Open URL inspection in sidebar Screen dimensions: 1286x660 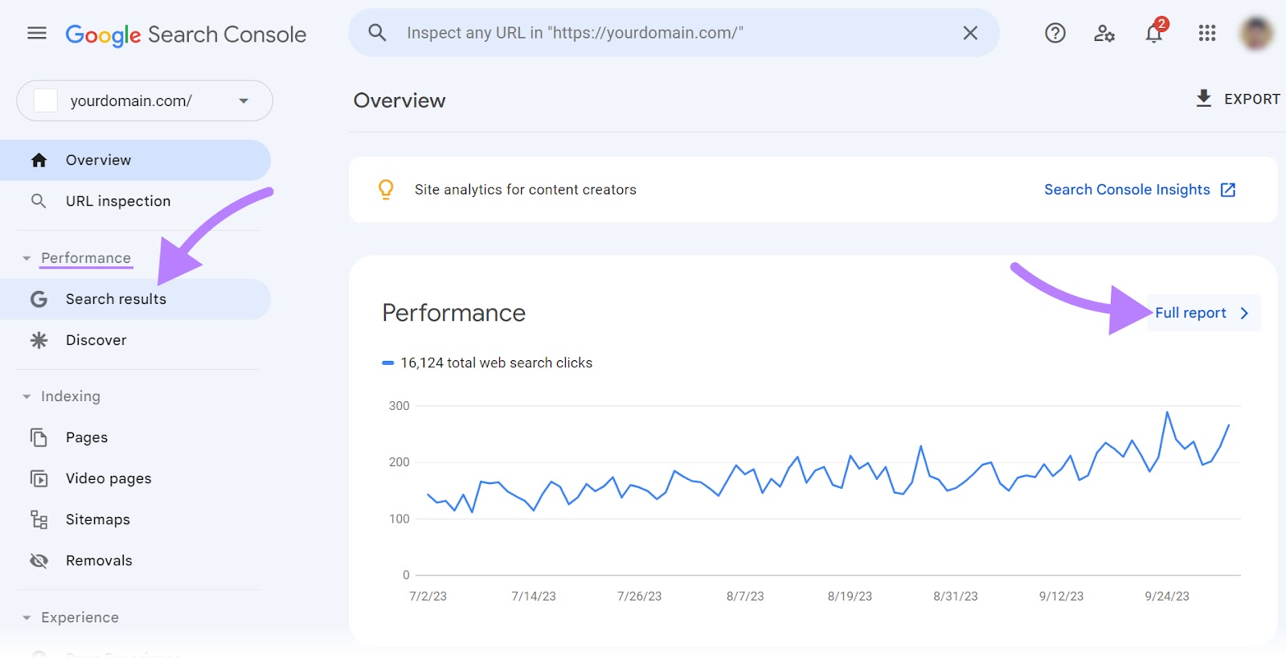[135, 201]
